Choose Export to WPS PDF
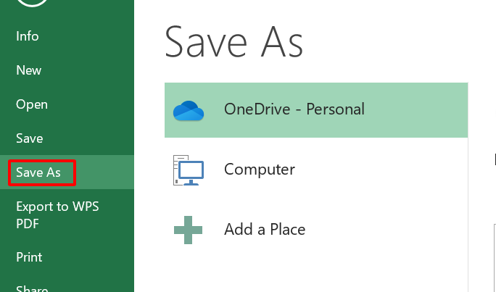The image size is (496, 292). (57, 215)
